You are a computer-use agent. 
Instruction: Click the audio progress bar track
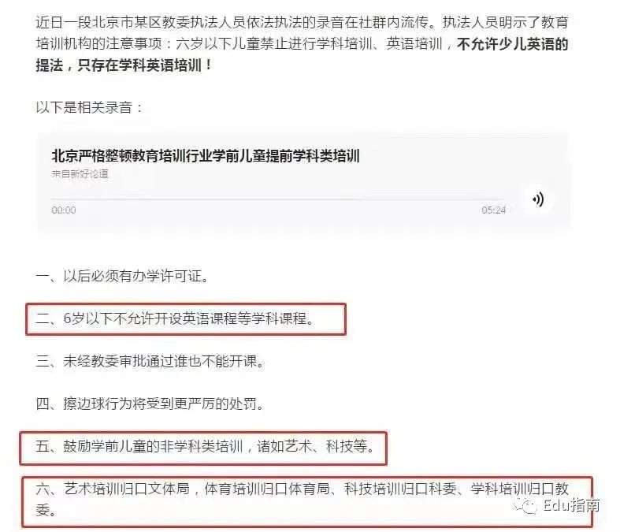(x=278, y=199)
